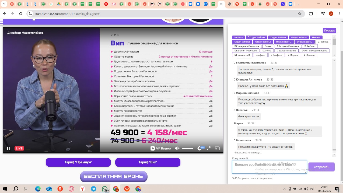Select user Татьяна Киселева in participant list
343x193 pixels.
(x=288, y=46)
